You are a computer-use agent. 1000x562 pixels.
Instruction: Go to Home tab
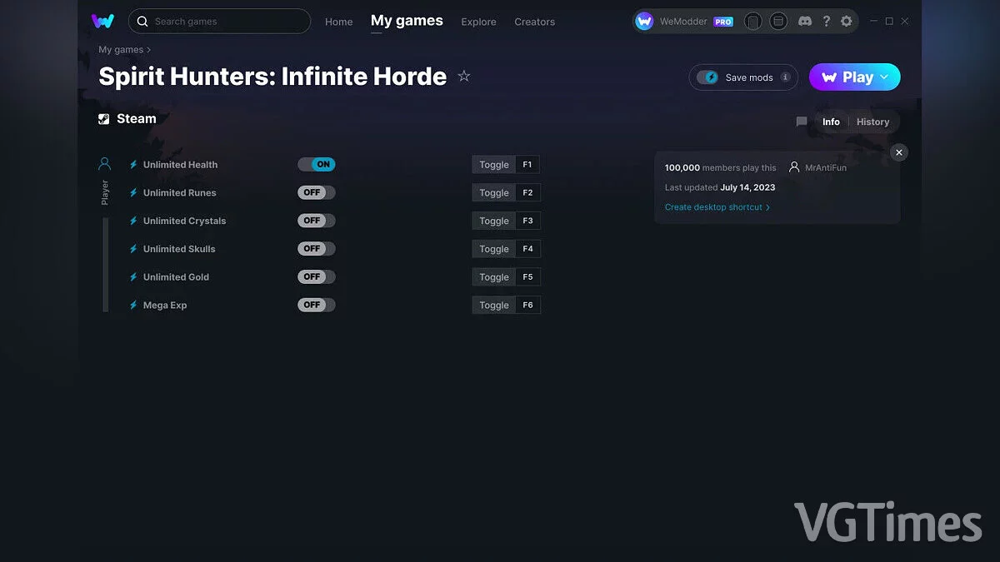(x=339, y=22)
